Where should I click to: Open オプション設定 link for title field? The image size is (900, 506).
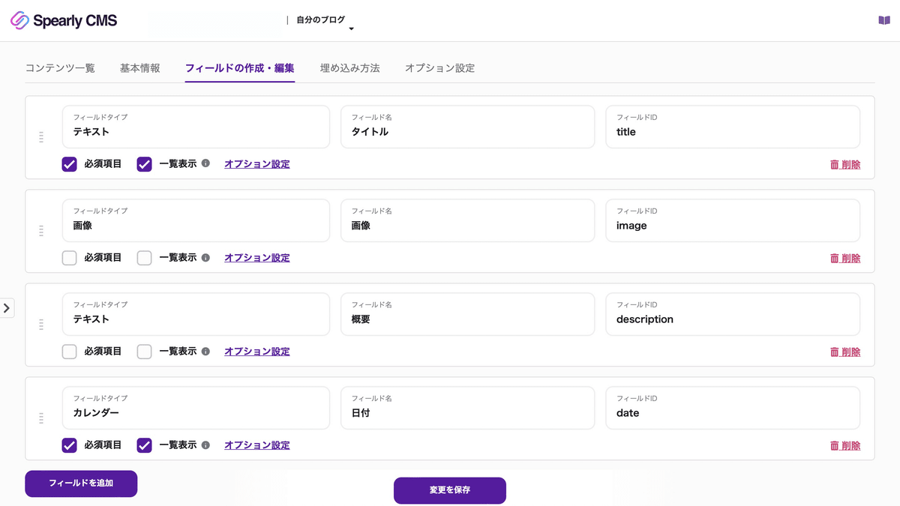click(x=257, y=163)
